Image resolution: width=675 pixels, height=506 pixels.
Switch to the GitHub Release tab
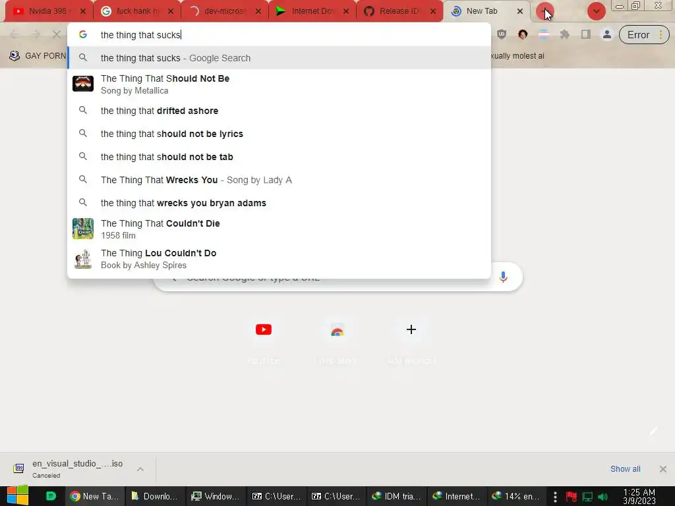[399, 11]
